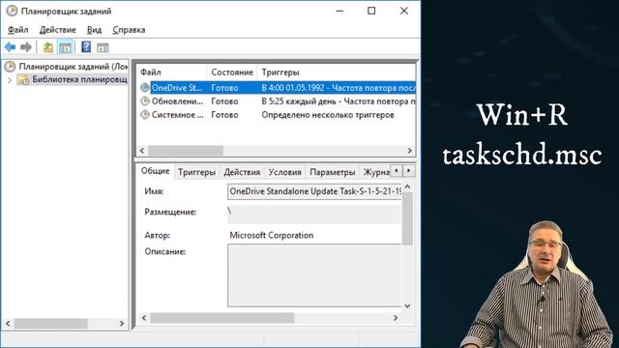This screenshot has width=619, height=348.
Task: Select the Библиотека планировщика tree folder
Action: pos(79,79)
